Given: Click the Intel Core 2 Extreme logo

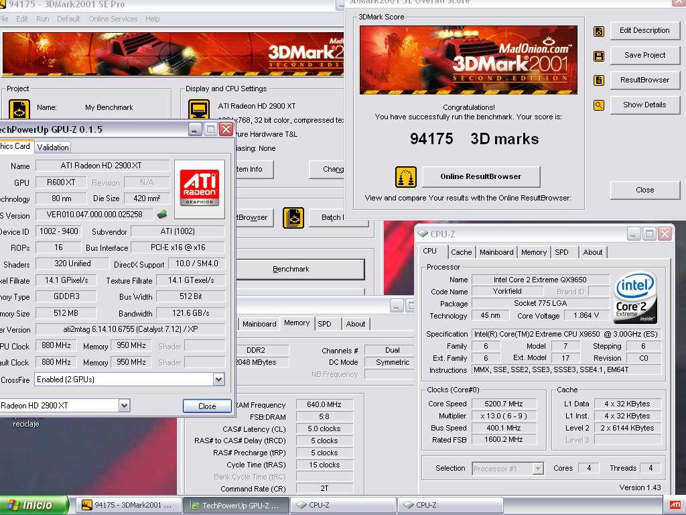Looking at the screenshot, I should [635, 297].
